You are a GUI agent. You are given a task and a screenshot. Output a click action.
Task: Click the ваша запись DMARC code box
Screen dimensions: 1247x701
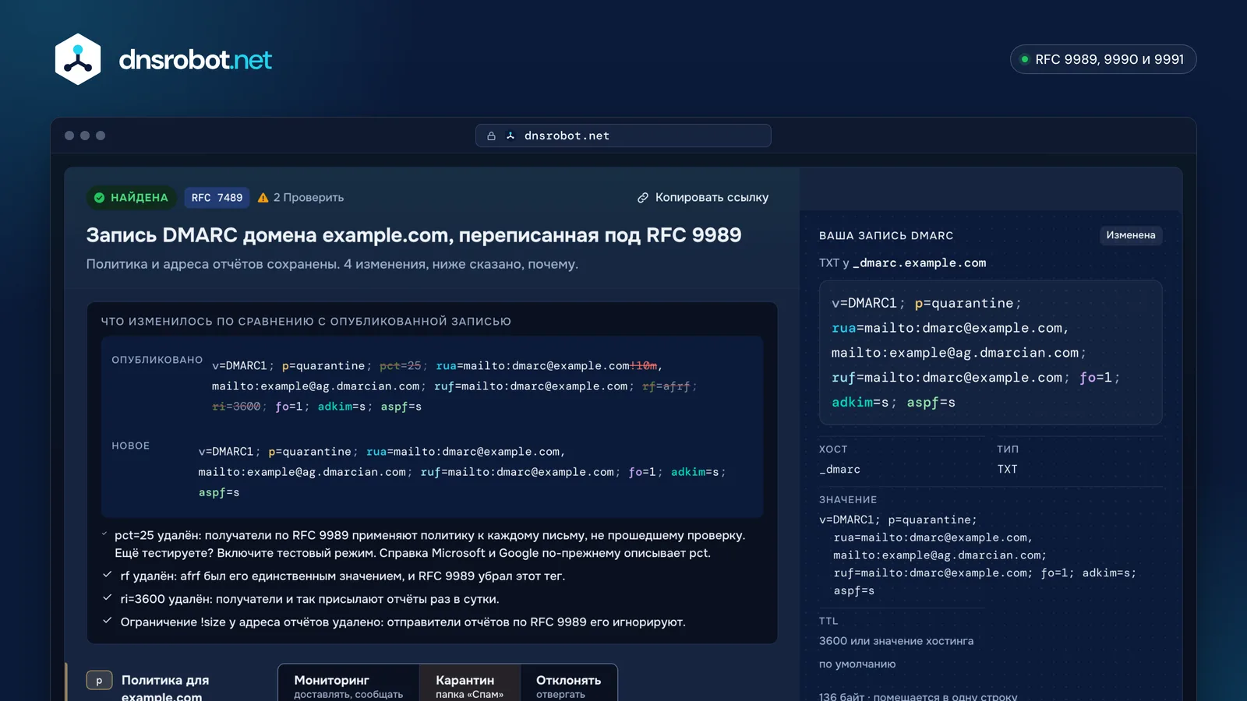[991, 353]
